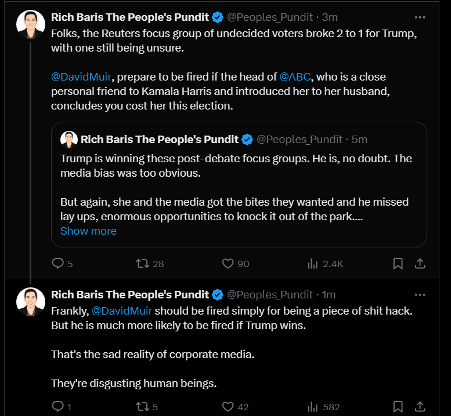Open the quoted tweet's author avatar
Screen dimensions: 451x416
(69, 140)
